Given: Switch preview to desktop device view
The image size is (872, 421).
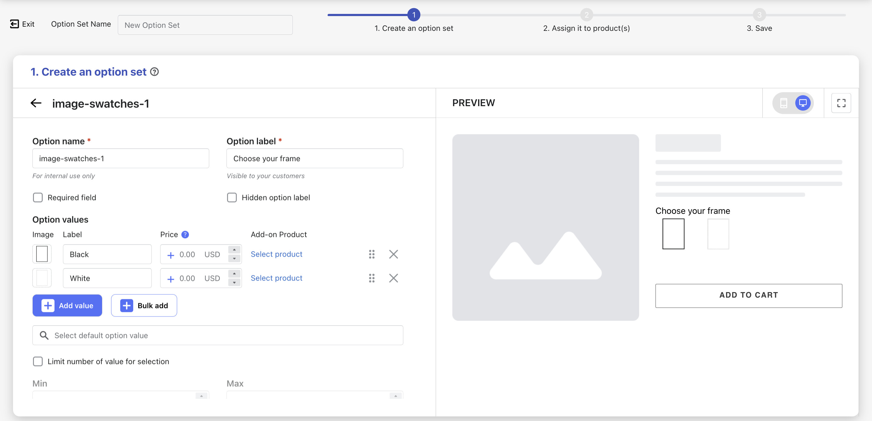Looking at the screenshot, I should (803, 103).
